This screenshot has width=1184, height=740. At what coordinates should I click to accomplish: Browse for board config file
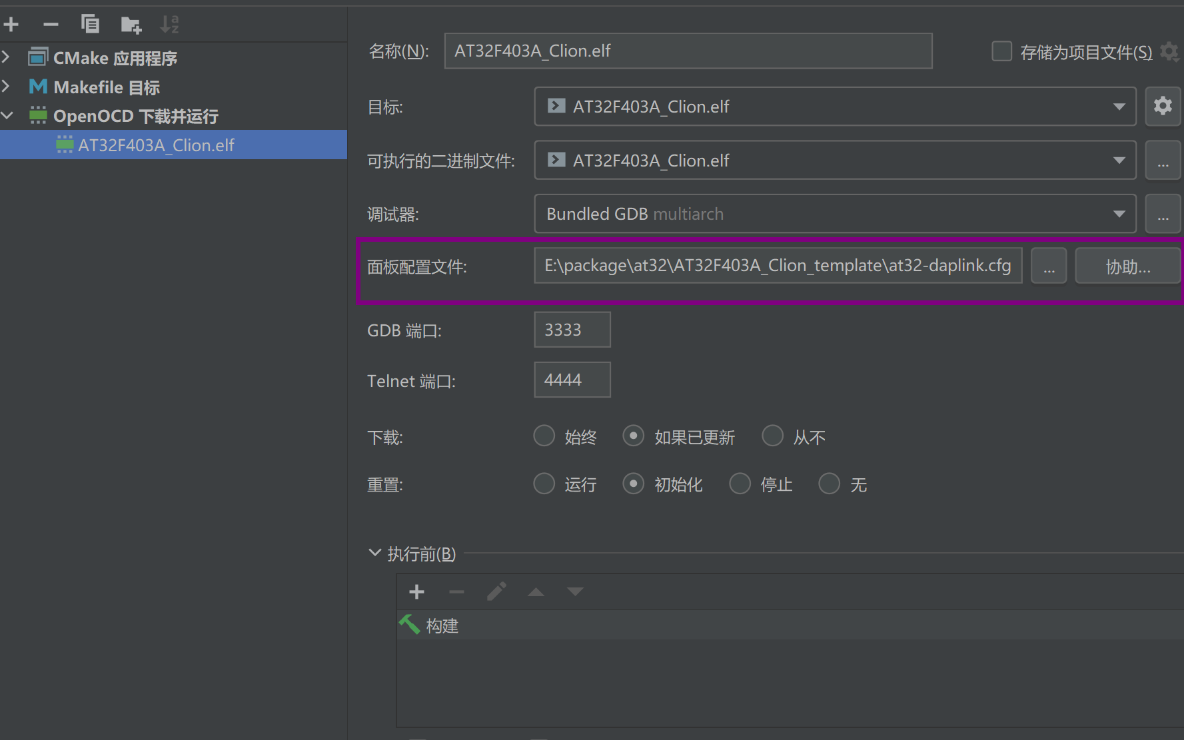1049,266
